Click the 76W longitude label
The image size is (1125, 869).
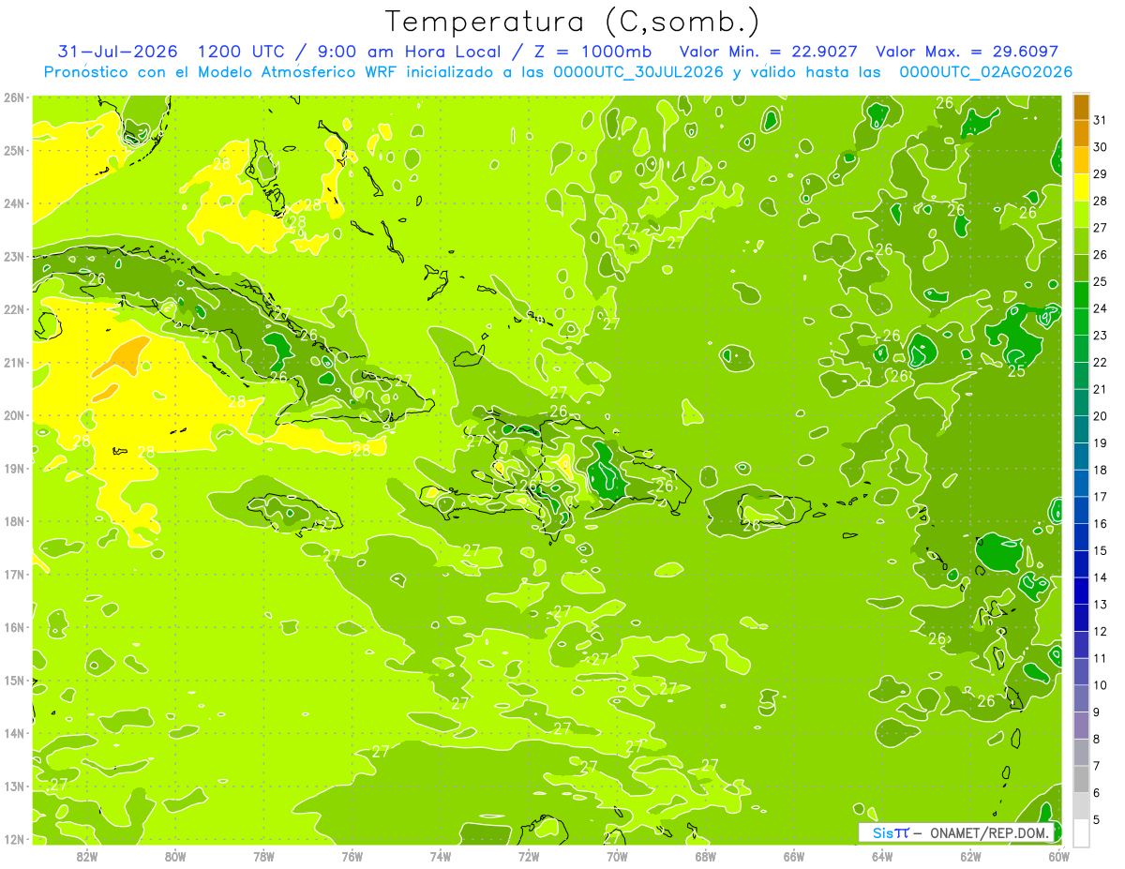coord(352,856)
